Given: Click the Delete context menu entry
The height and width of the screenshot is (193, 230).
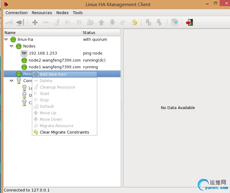Looking at the screenshot, I should click(x=64, y=81).
